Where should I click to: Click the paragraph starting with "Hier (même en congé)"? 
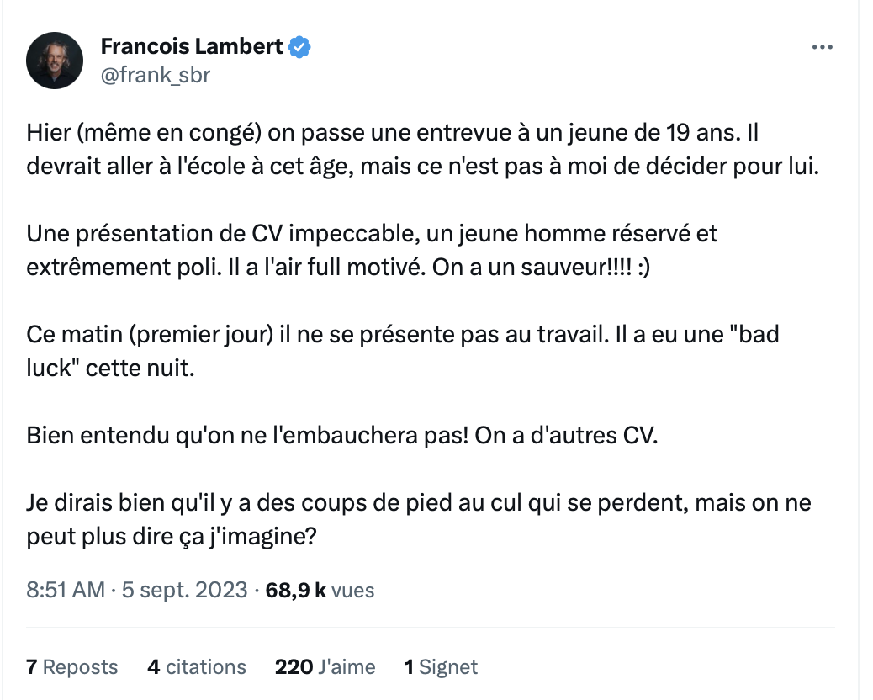[422, 149]
